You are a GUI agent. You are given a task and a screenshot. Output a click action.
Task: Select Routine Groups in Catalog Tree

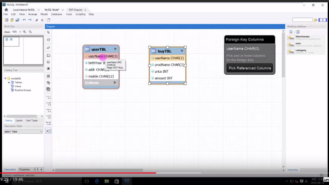[23, 90]
